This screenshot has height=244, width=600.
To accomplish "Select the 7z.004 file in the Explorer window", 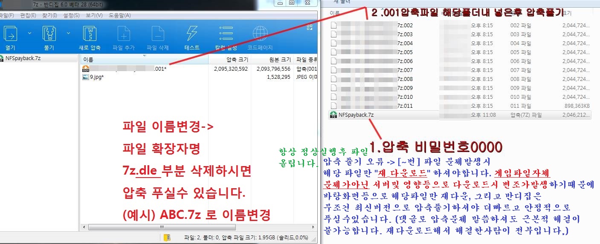I will (405, 43).
